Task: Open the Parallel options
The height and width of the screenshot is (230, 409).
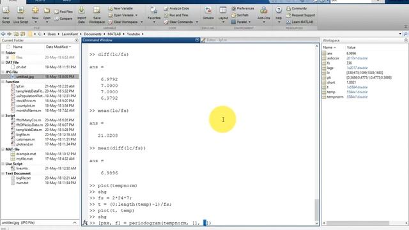Action: click(241, 22)
